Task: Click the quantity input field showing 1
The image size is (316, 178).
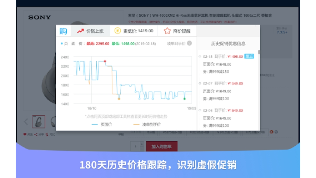Action: coord(135,147)
